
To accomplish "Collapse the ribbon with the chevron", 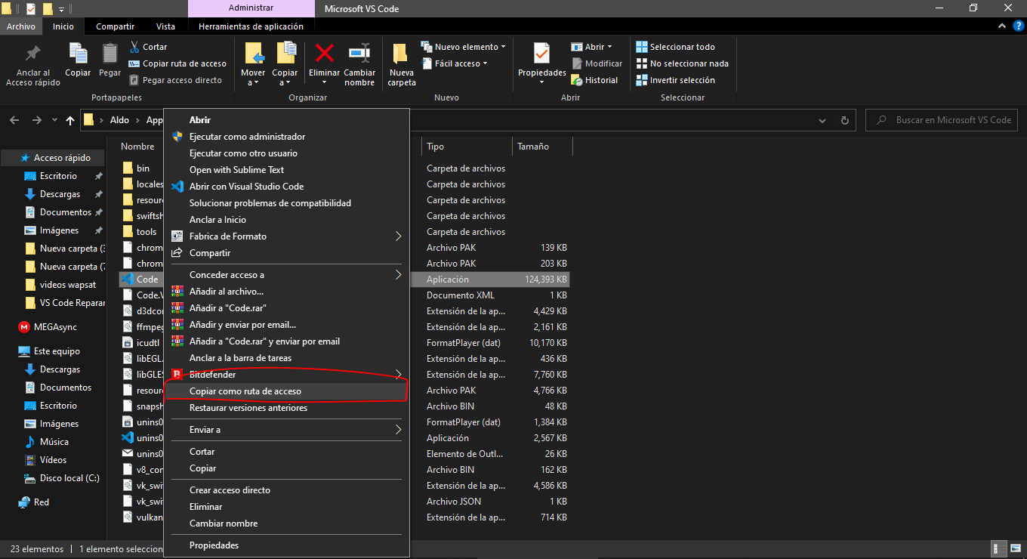I will pos(1002,25).
